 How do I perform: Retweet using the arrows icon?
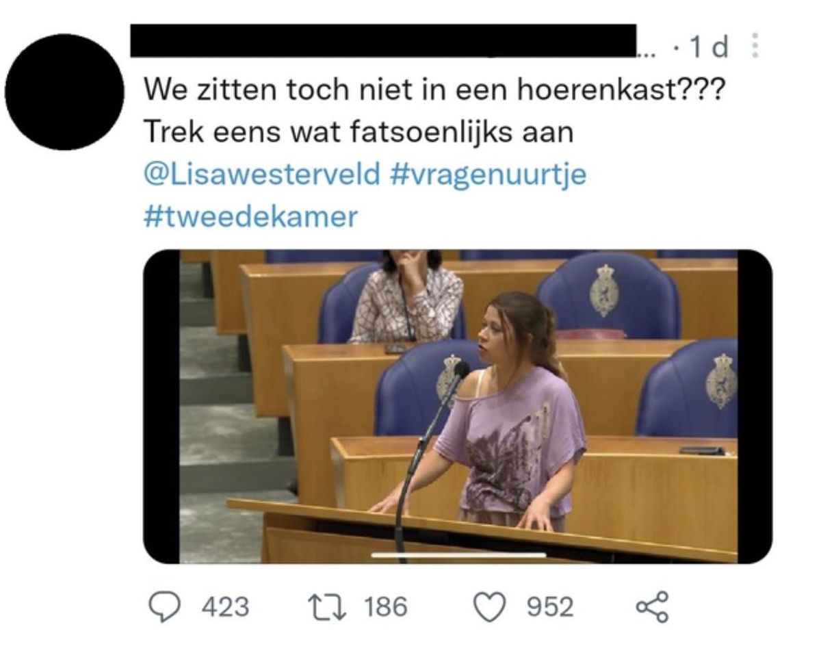coord(328,606)
